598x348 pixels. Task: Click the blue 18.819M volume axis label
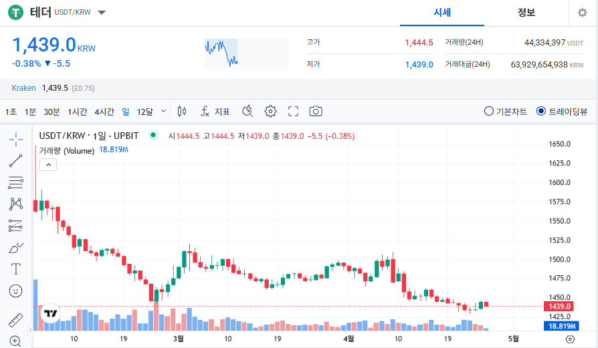[561, 326]
